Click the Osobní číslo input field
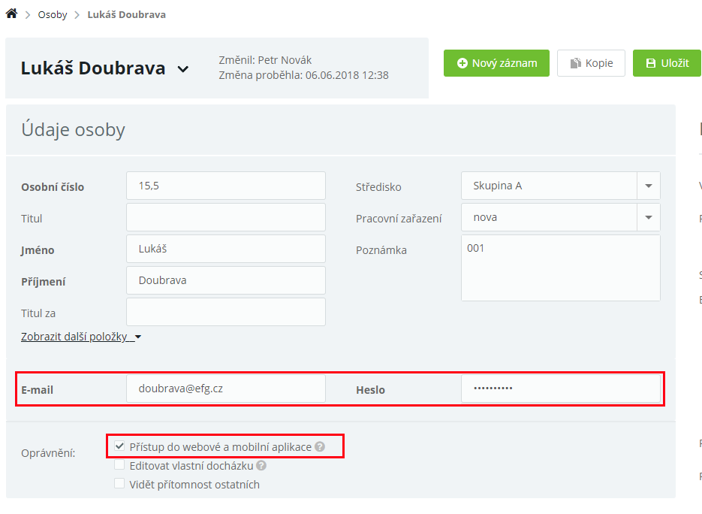Viewport: 702px width, 514px height. click(225, 186)
